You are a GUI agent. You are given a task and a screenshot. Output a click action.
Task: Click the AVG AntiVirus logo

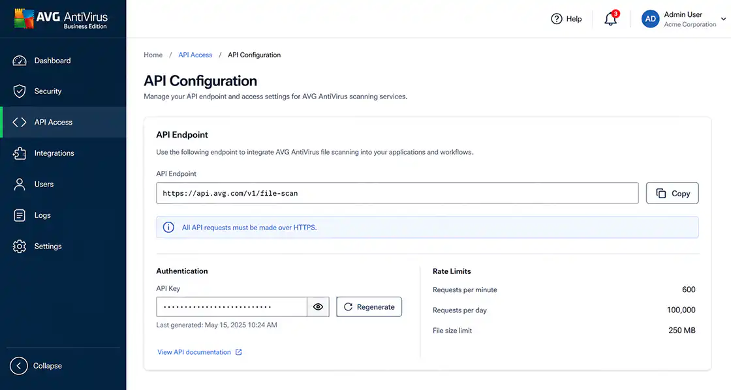[x=61, y=19]
